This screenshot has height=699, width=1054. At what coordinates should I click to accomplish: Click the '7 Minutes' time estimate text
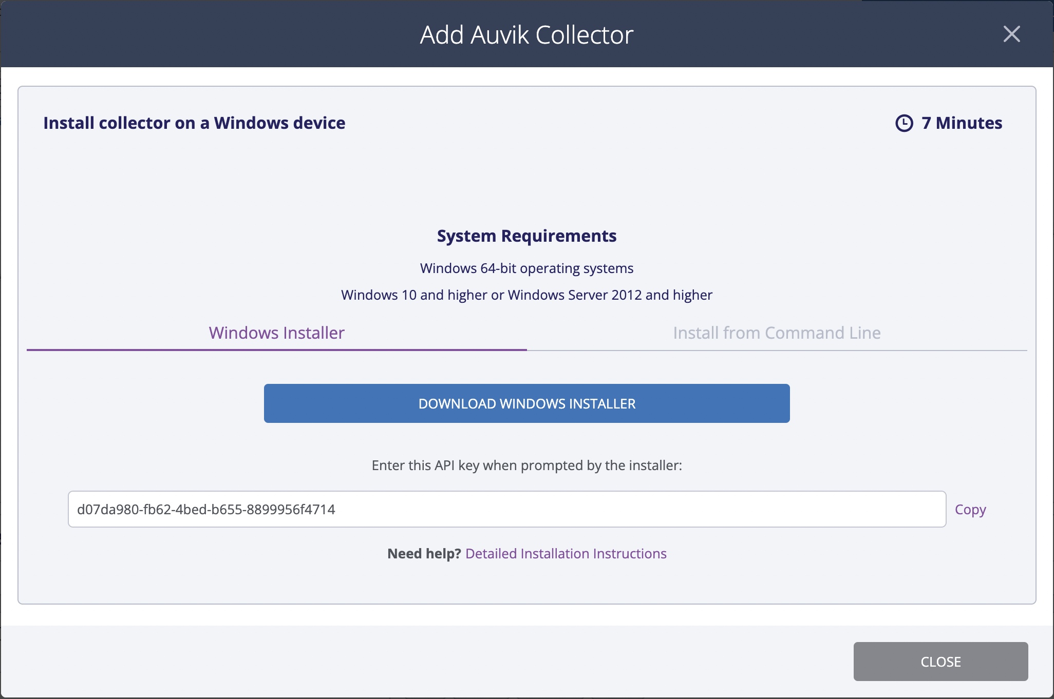pos(962,123)
